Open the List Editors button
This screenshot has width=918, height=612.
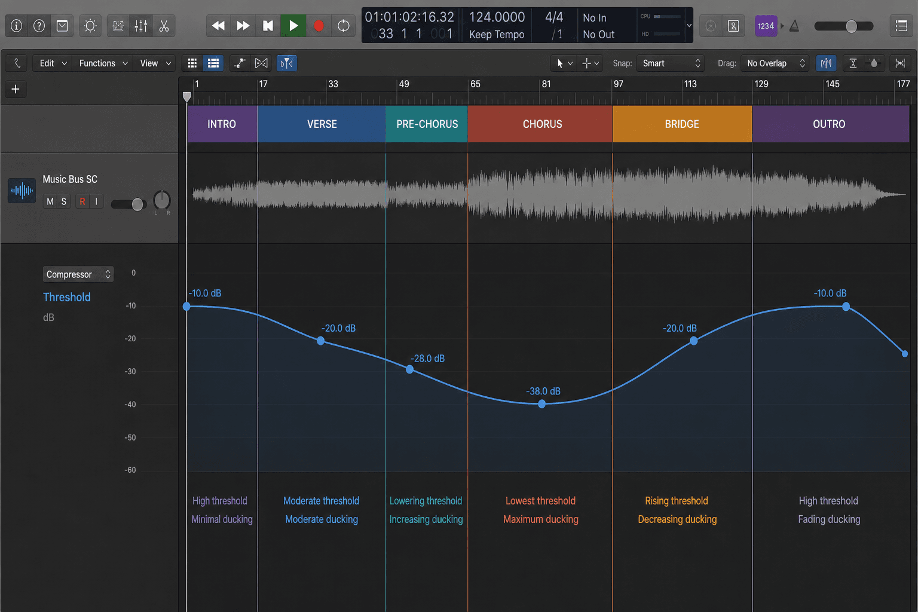pyautogui.click(x=901, y=26)
